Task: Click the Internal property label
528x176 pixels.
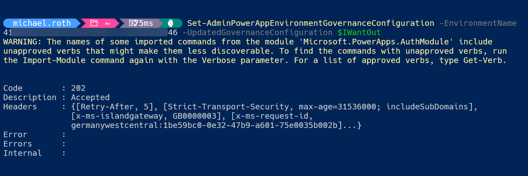Action: 23,153
